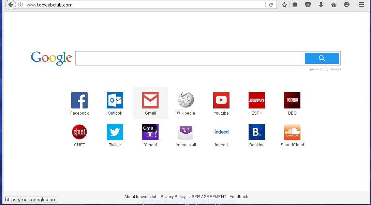The image size is (371, 205).
Task: Click the Facebook text label
Action: pyautogui.click(x=79, y=113)
